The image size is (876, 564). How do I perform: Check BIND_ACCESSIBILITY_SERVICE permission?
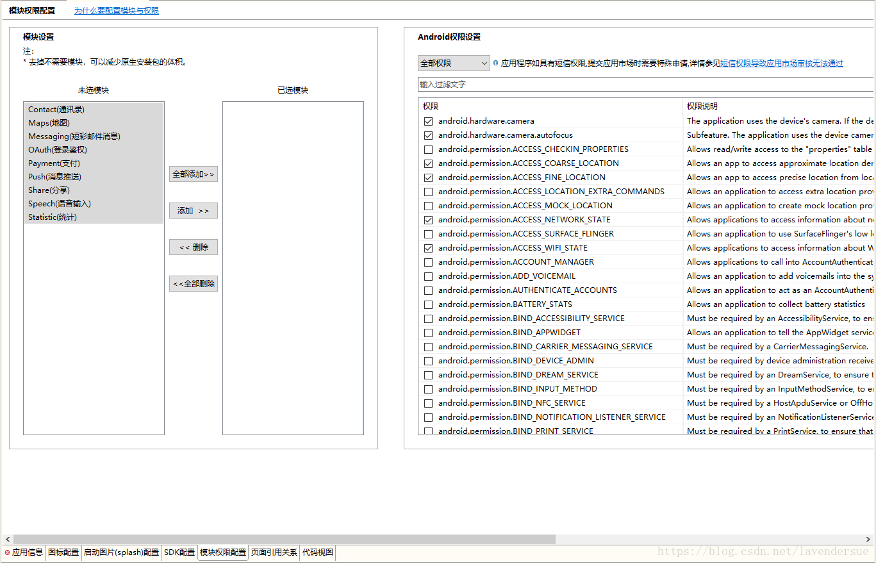point(428,319)
